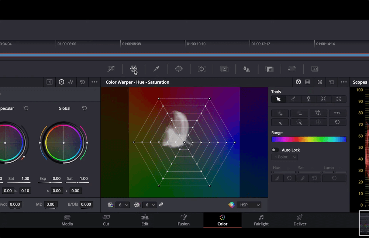Select the Draw selection tool
This screenshot has width=369, height=238.
(293, 99)
